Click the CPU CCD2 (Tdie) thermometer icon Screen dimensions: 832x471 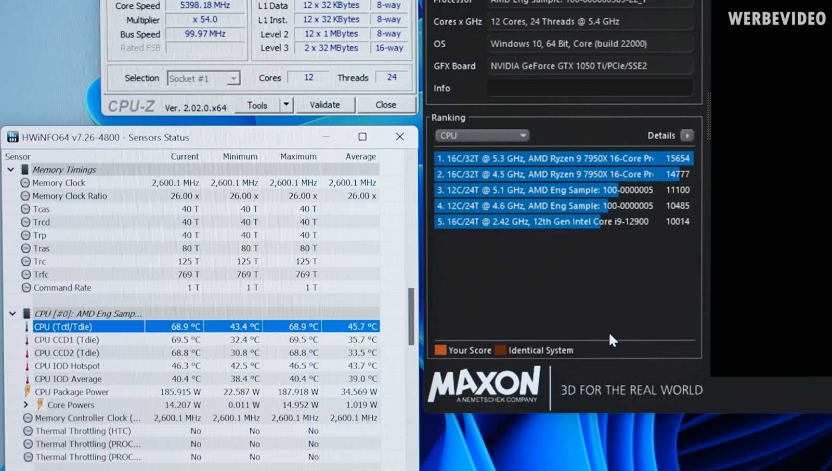point(27,353)
